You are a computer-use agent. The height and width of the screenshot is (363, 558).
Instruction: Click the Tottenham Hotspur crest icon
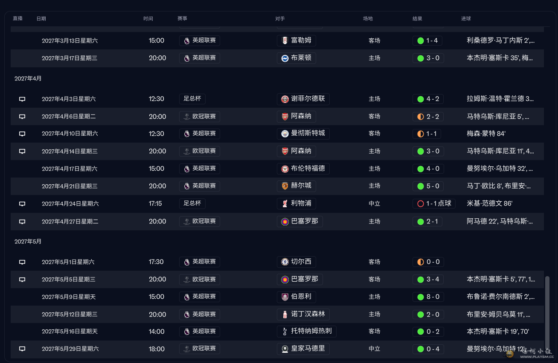click(x=285, y=332)
